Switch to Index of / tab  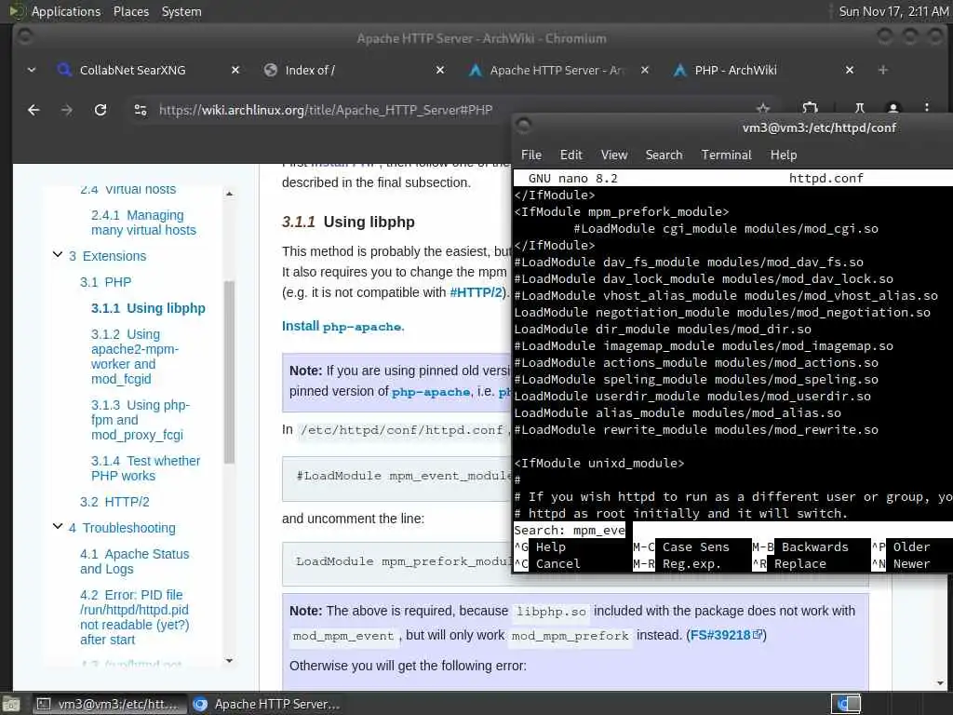[310, 71]
